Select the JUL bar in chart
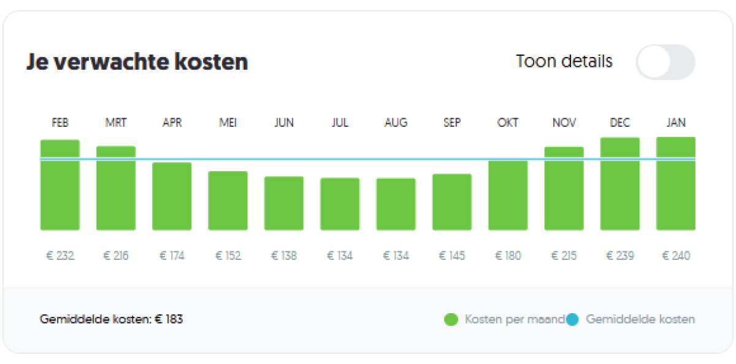Screen dimensions: 736x364 pos(340,204)
